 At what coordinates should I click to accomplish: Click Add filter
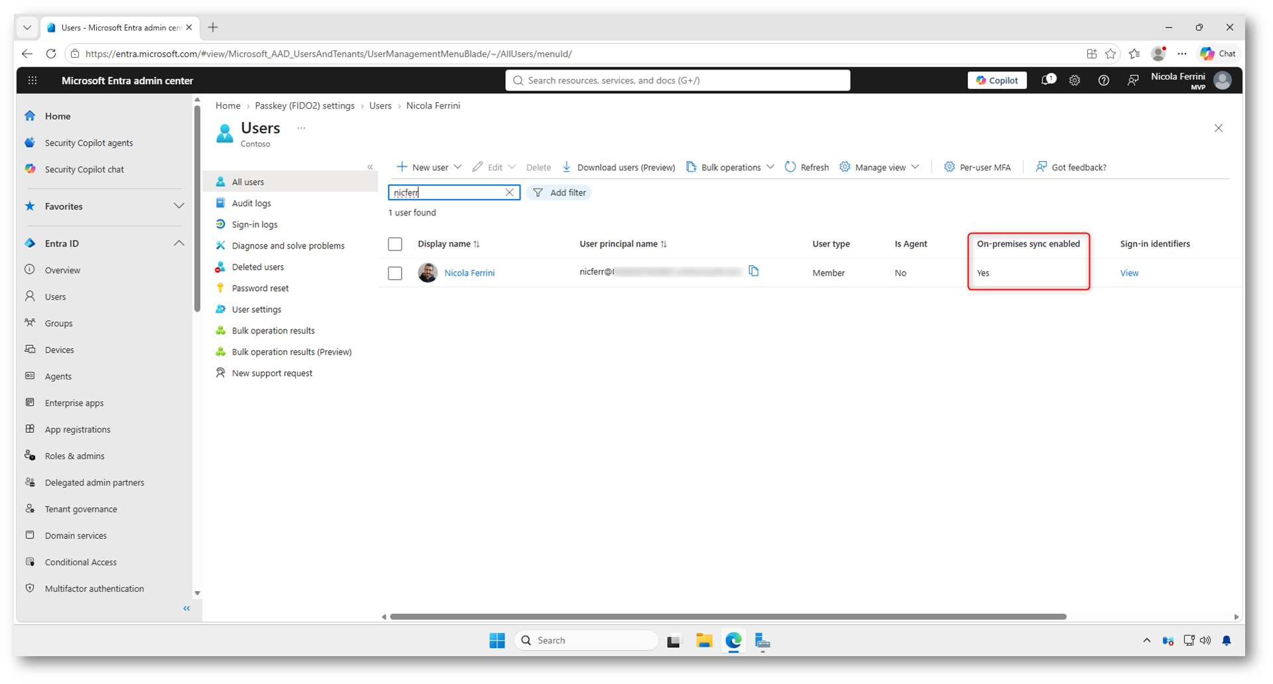click(560, 192)
